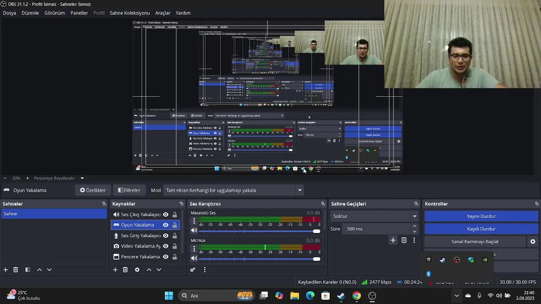This screenshot has height=304, width=541.
Task: Pop out the Kontroller dock panel
Action: click(537, 204)
